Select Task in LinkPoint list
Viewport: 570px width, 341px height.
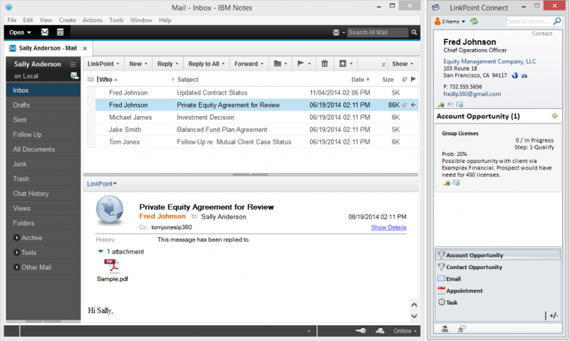(497, 303)
